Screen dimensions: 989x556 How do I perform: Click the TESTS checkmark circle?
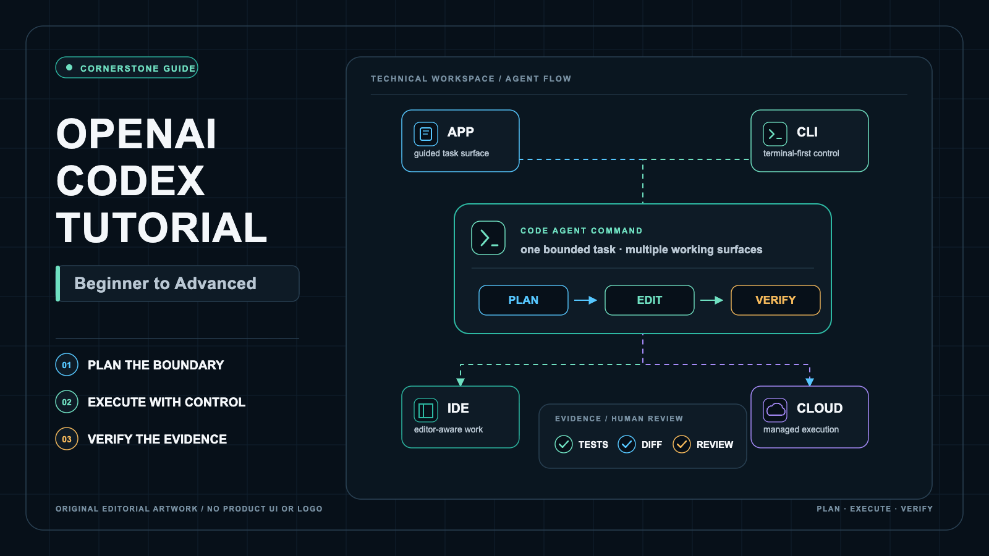click(564, 444)
